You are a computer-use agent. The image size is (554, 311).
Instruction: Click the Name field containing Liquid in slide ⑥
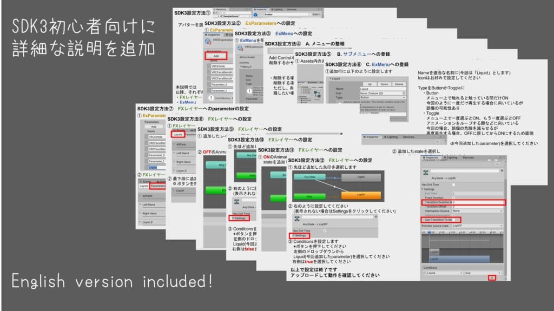tap(382, 89)
